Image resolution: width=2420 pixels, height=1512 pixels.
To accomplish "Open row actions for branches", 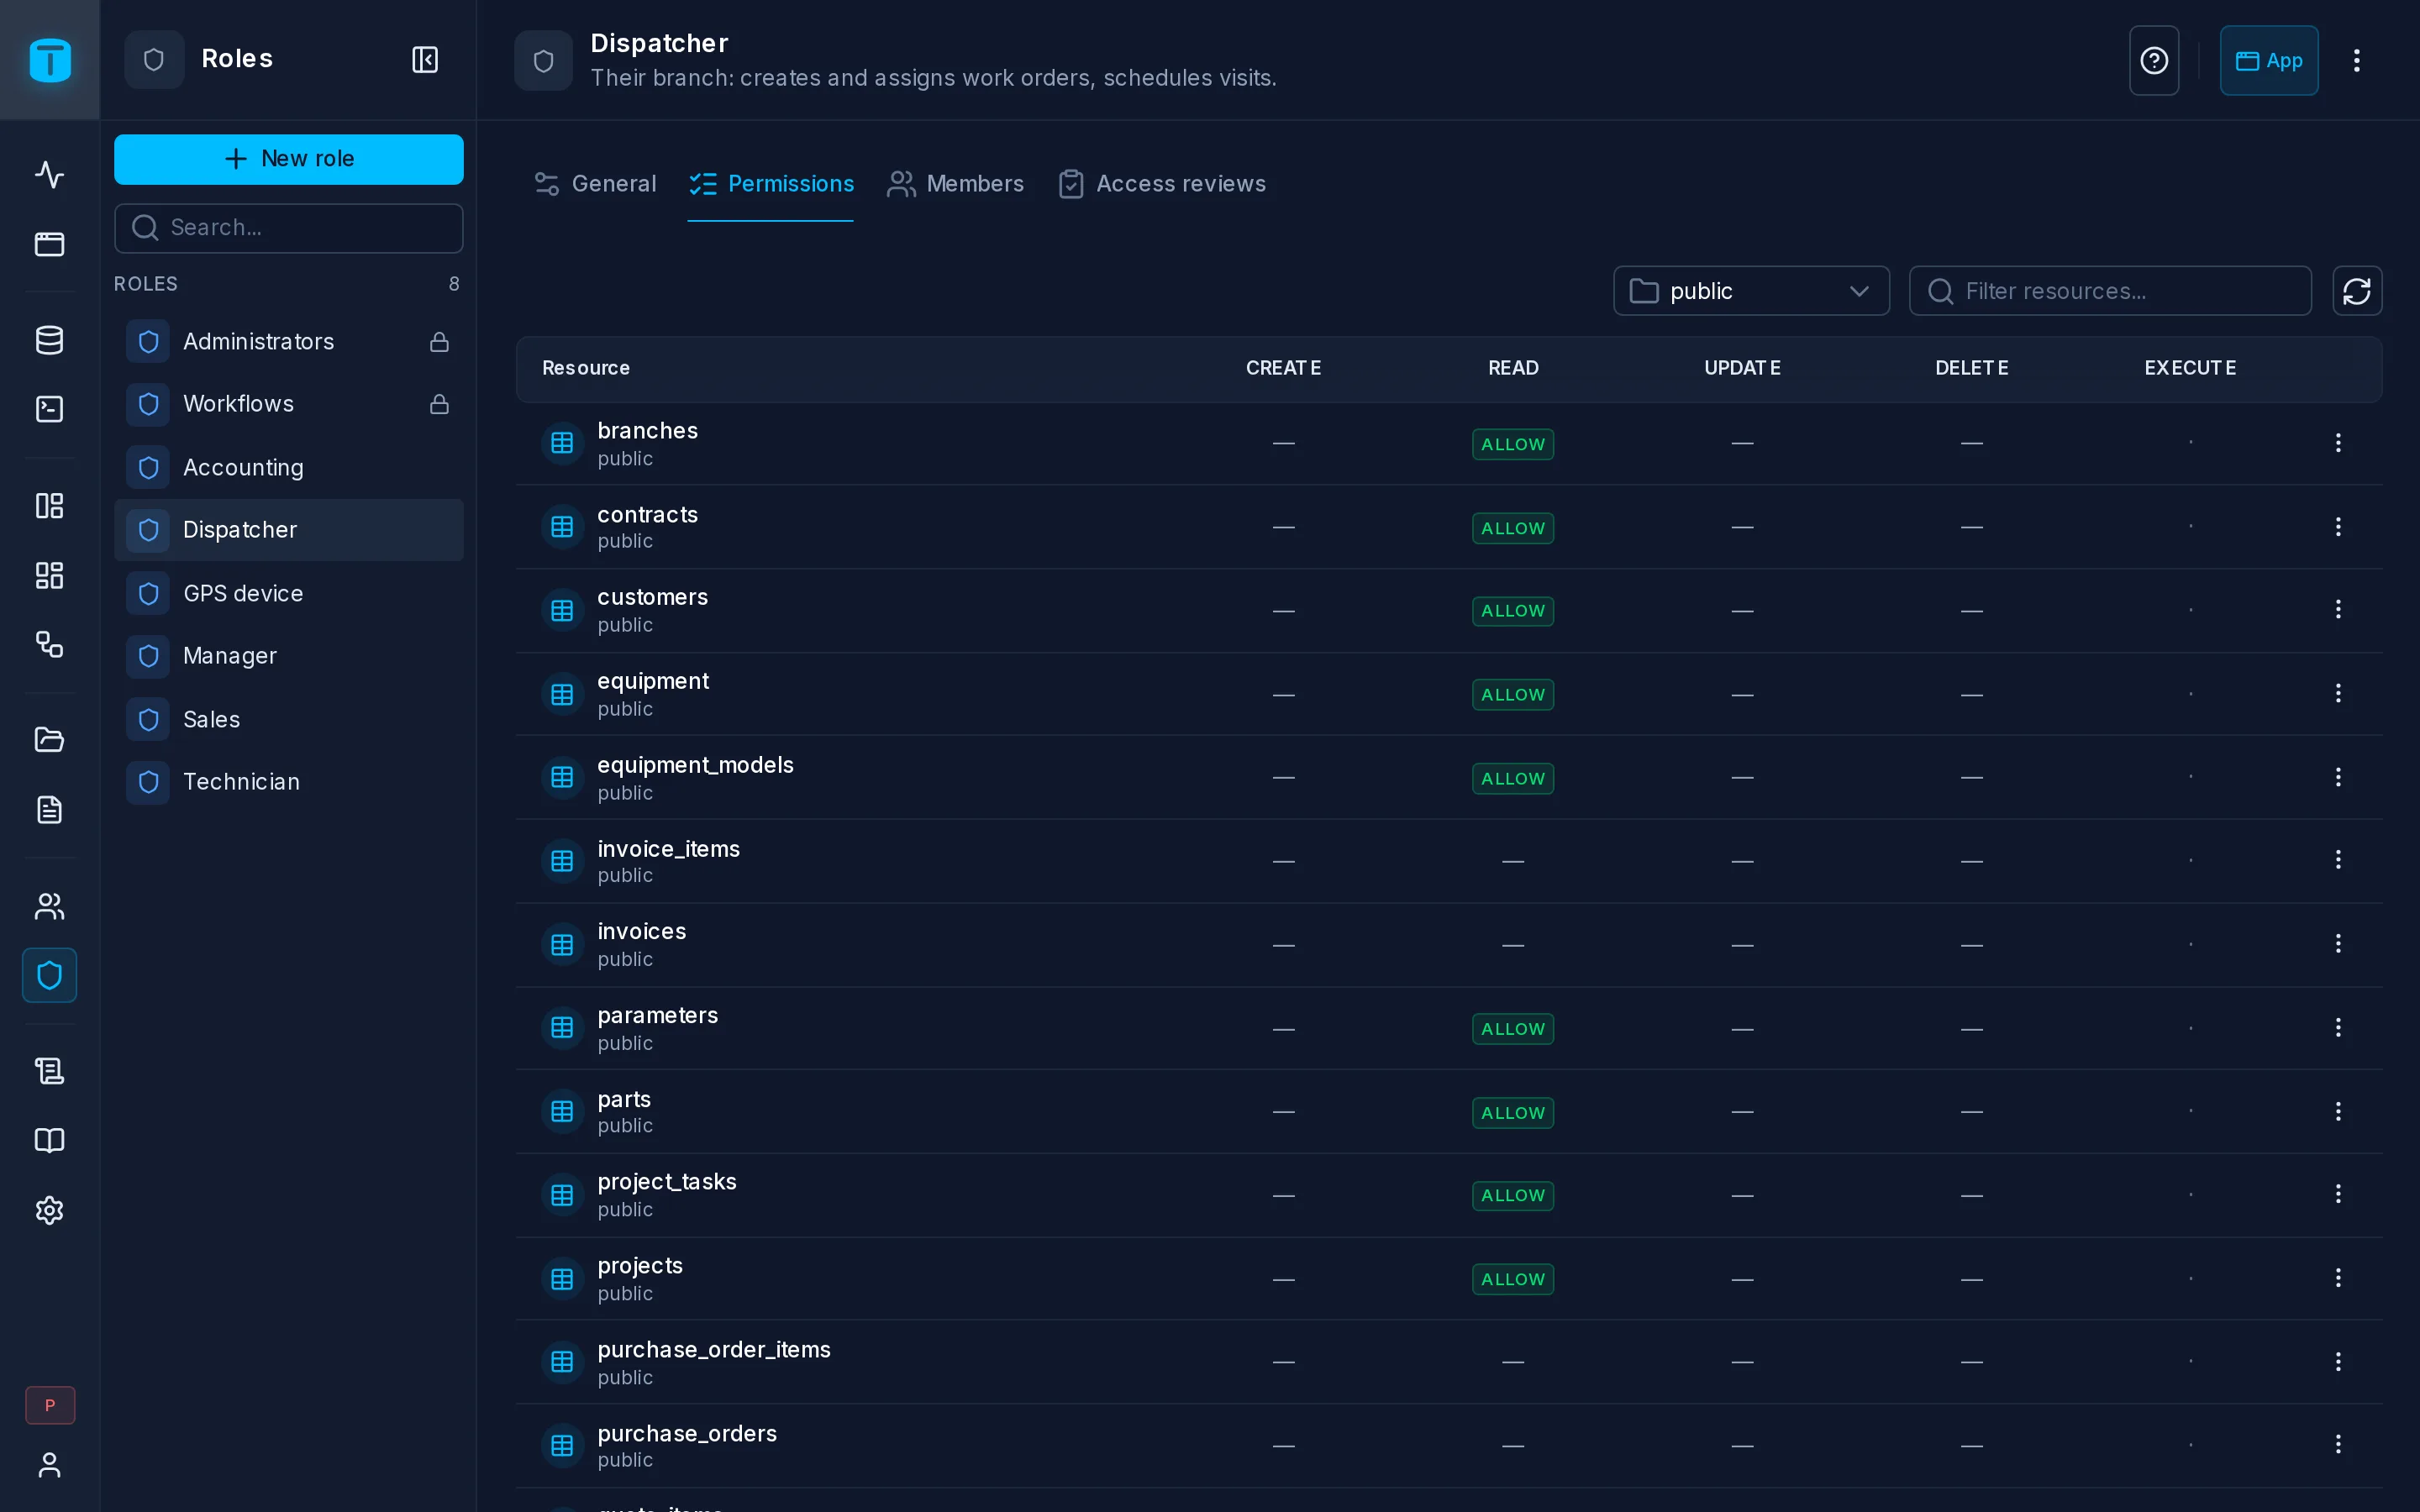I will point(2338,443).
